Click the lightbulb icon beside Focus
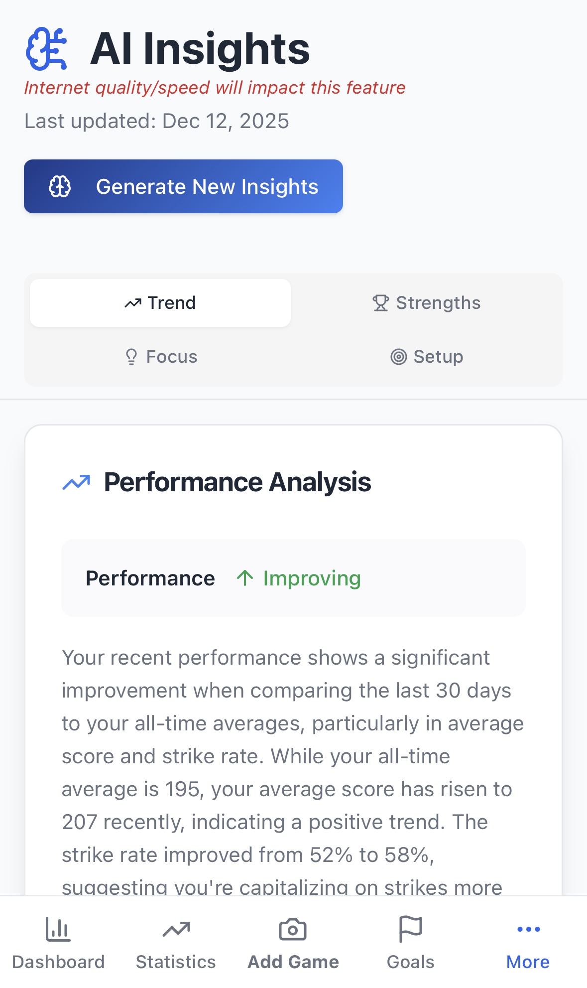The image size is (587, 988). (131, 356)
